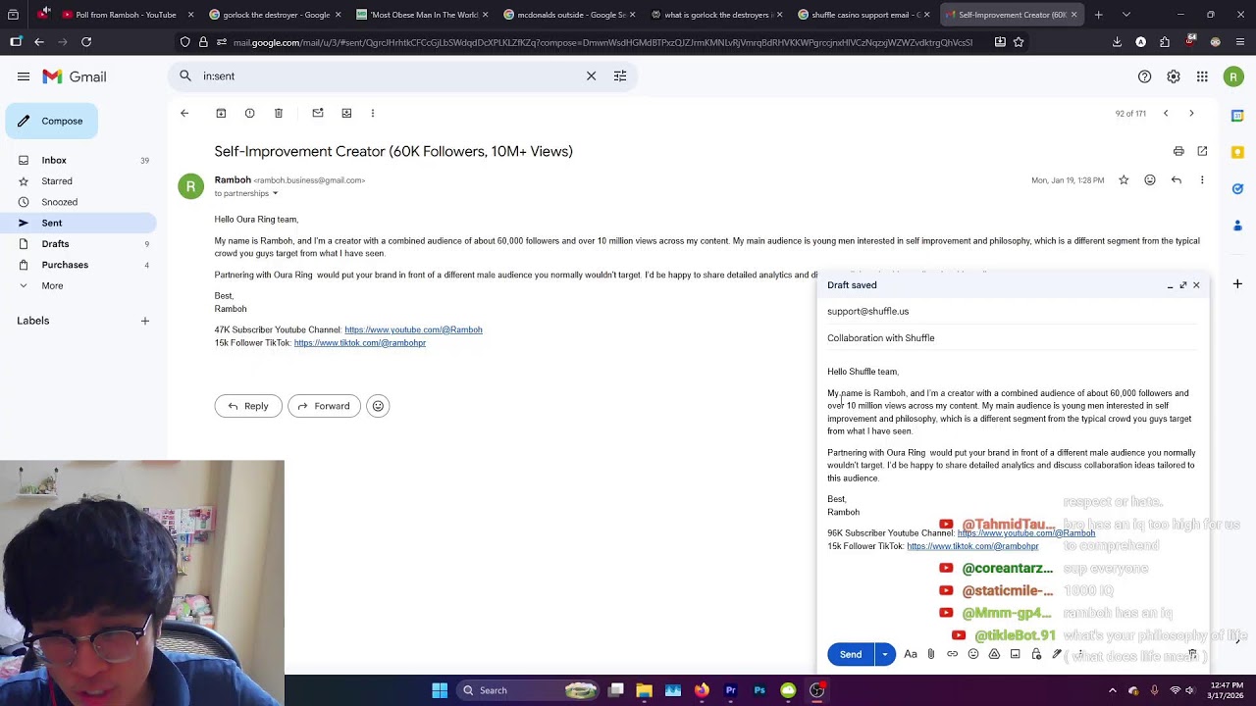Go back to the Sent list
Screen dimensions: 1256x706
pyautogui.click(x=184, y=114)
